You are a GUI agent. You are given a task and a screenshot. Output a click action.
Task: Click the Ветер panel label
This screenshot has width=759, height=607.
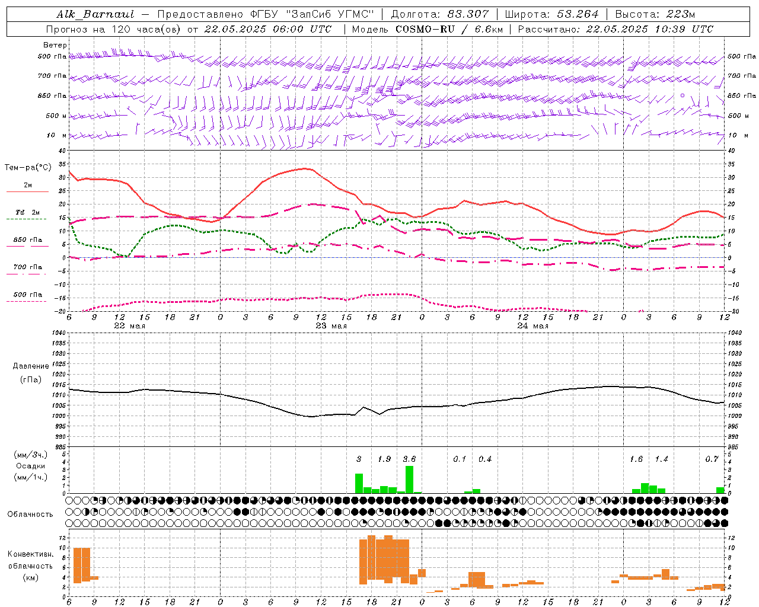[x=55, y=45]
